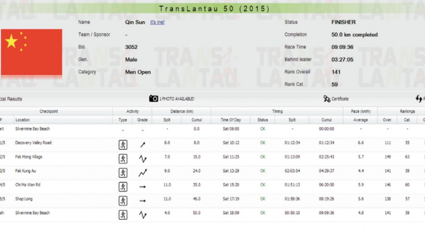Click uphill grade arrow for Discovery Valley Road
The width and height of the screenshot is (425, 231).
[x=142, y=145]
